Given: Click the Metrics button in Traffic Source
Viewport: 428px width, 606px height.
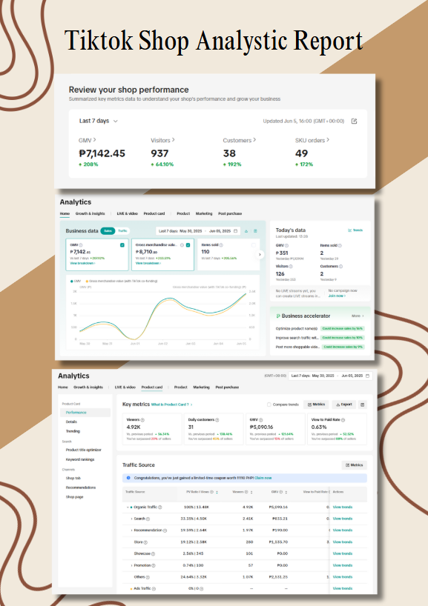Looking at the screenshot, I should click(x=355, y=465).
